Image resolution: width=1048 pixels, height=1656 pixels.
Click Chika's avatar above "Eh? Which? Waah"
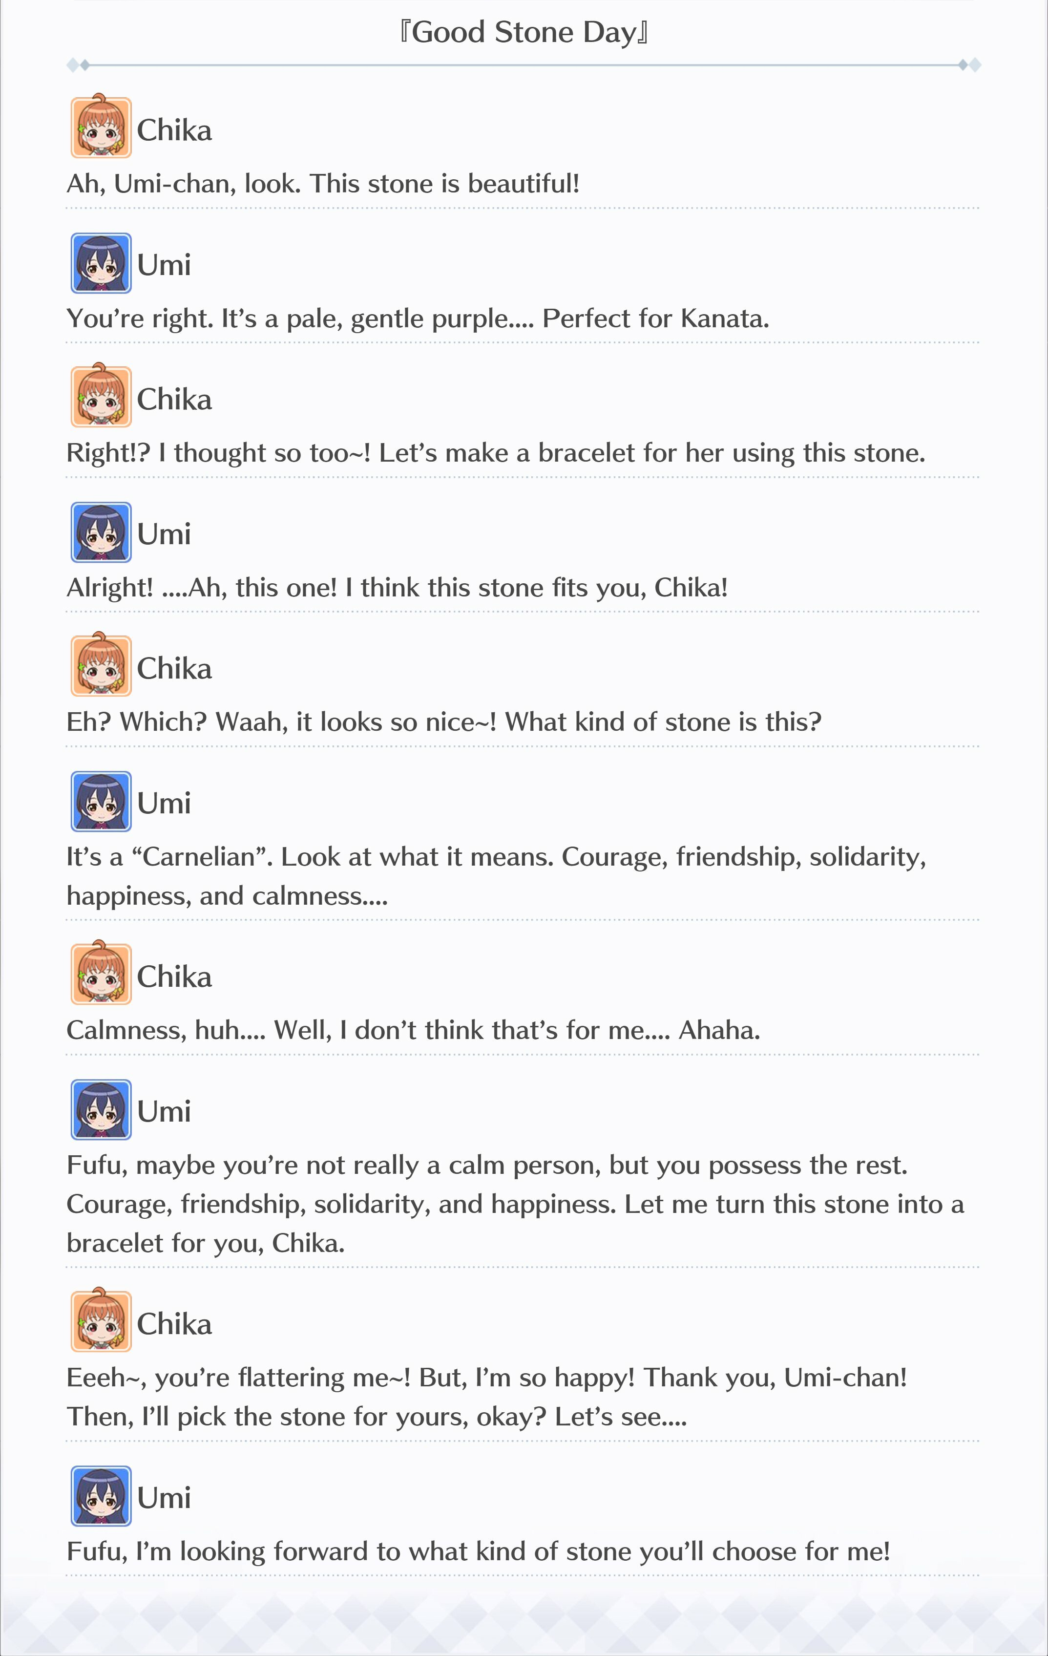click(x=101, y=664)
